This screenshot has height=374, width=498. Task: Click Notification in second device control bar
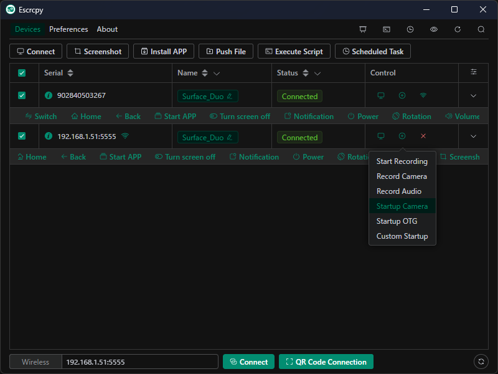coord(254,157)
